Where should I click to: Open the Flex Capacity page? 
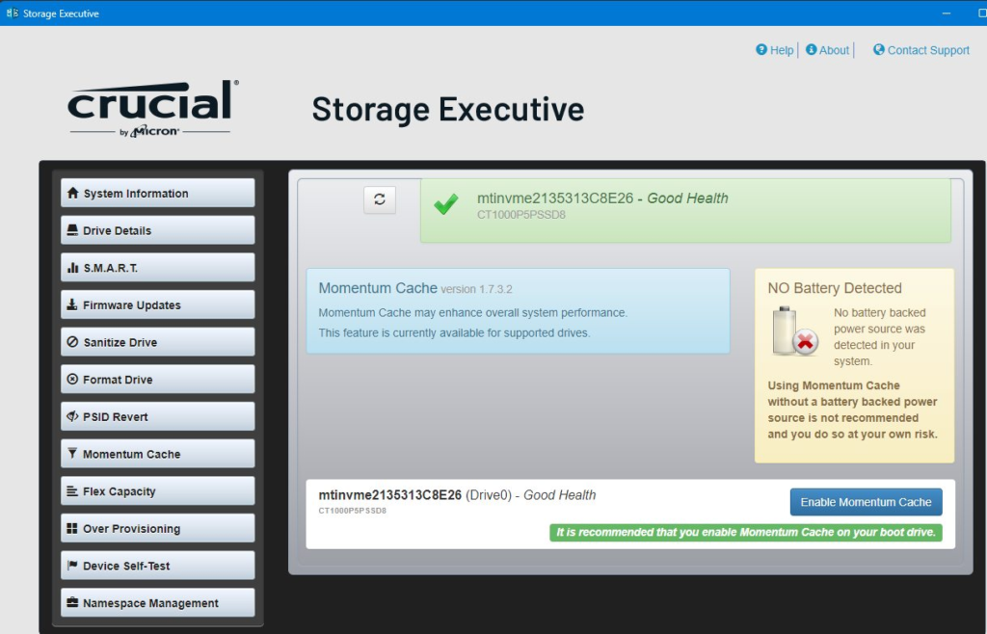tap(158, 490)
